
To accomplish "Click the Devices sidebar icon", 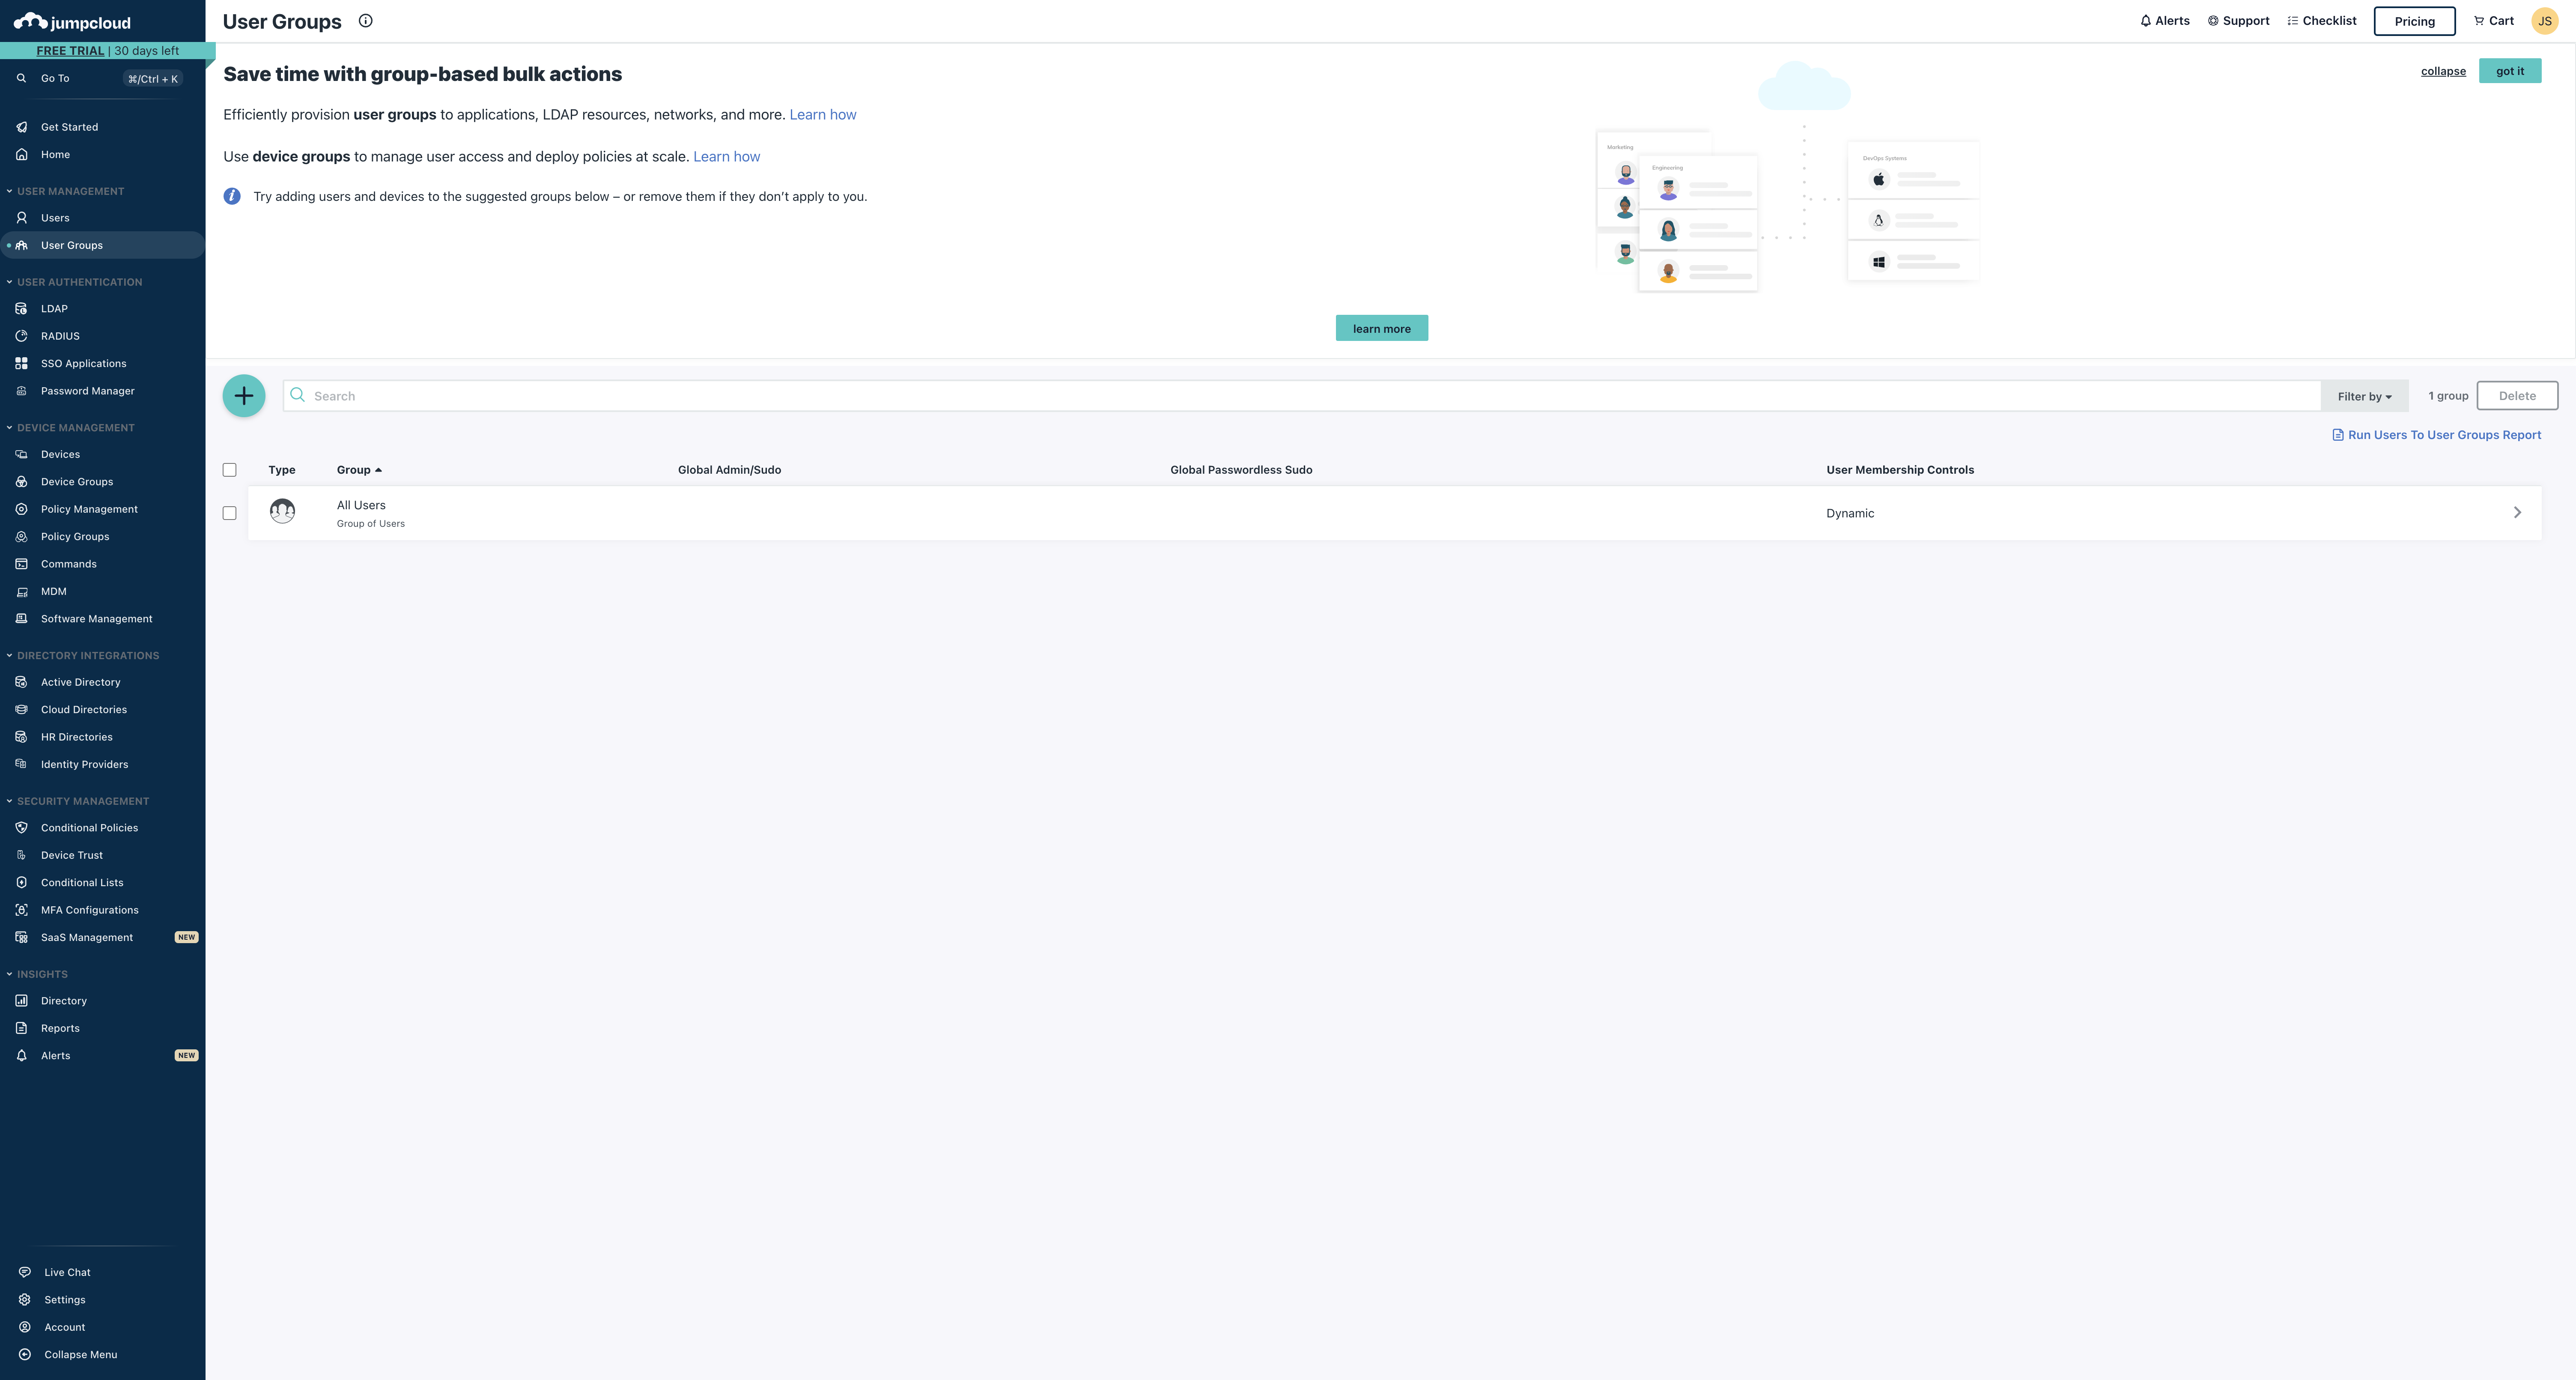I will [x=21, y=454].
